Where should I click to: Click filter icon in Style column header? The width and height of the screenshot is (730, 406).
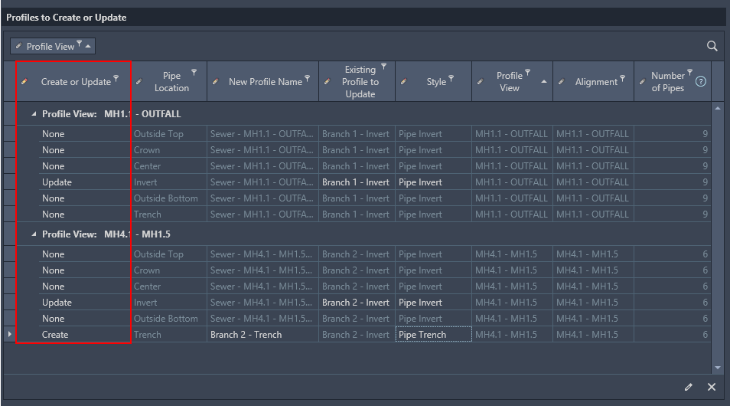tap(451, 78)
